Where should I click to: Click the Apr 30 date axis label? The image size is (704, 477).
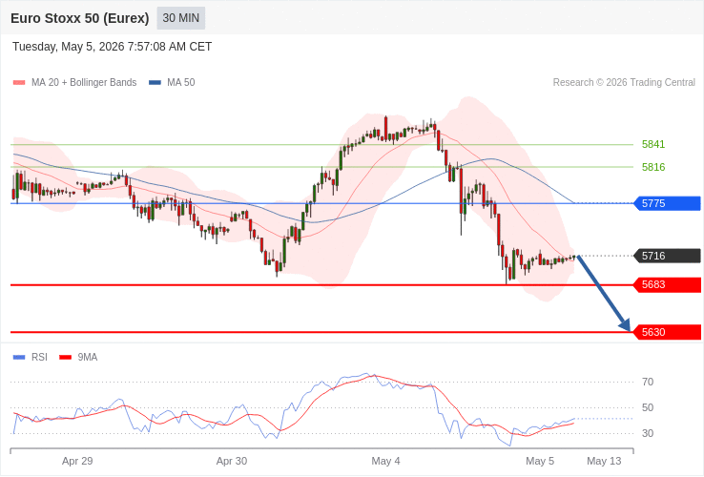[232, 461]
